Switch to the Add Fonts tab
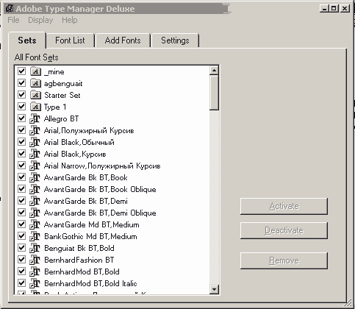This screenshot has width=355, height=309. click(x=123, y=40)
